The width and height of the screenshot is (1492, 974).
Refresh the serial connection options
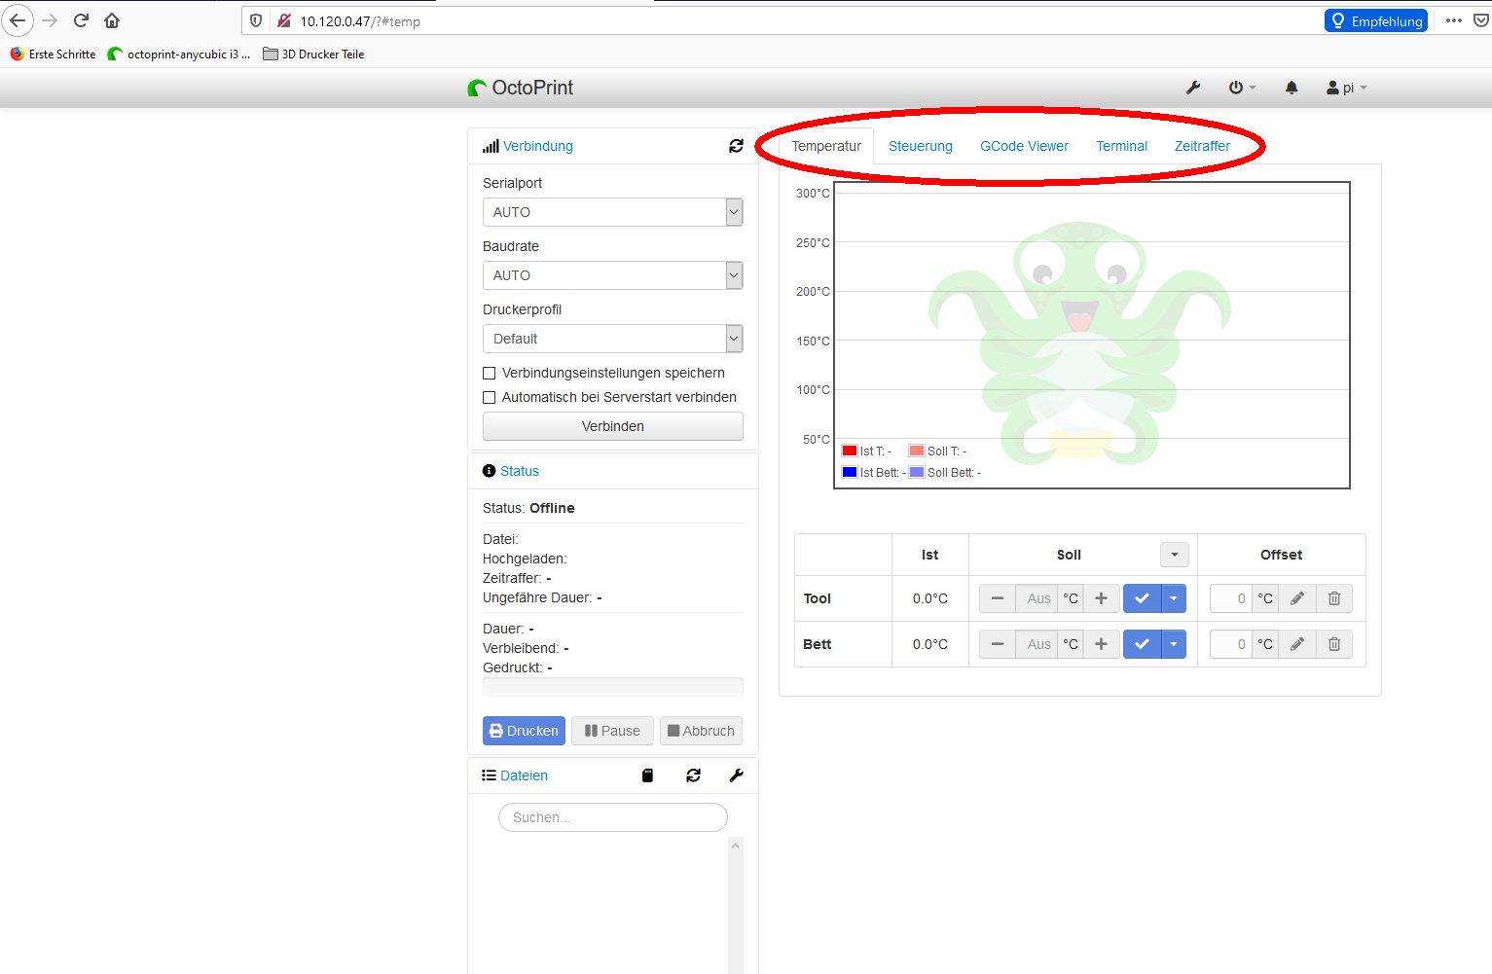pos(736,146)
